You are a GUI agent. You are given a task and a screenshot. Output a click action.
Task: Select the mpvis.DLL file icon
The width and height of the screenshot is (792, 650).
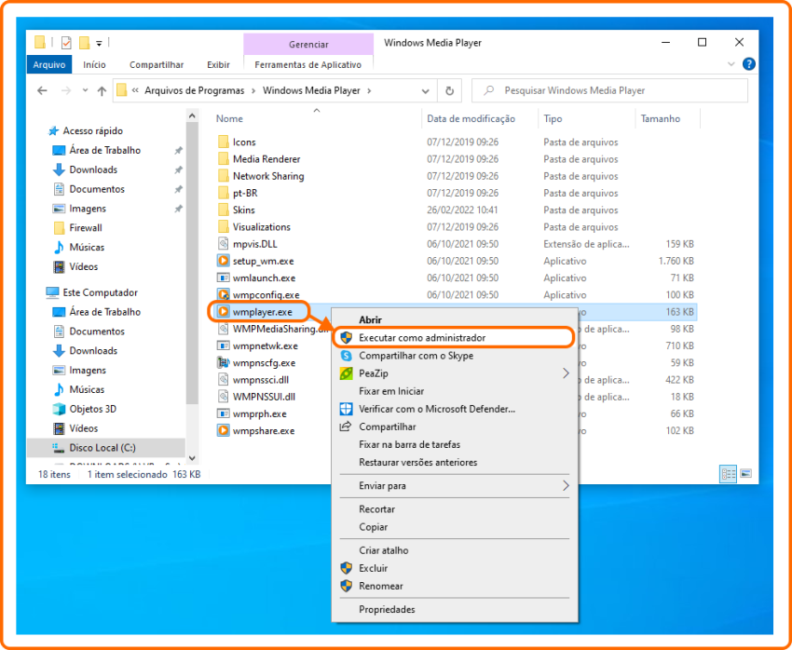click(223, 244)
